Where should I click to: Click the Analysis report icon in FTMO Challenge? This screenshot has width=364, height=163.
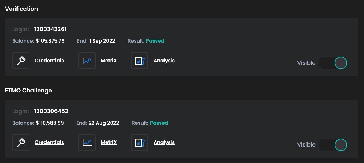tap(140, 142)
